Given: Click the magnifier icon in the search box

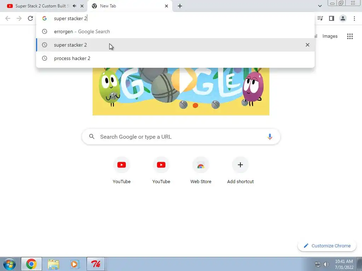Looking at the screenshot, I should click(92, 137).
